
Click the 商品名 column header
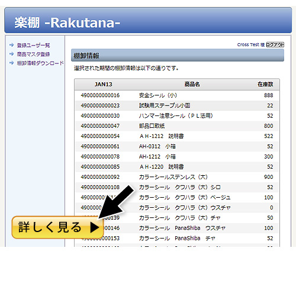click(192, 85)
